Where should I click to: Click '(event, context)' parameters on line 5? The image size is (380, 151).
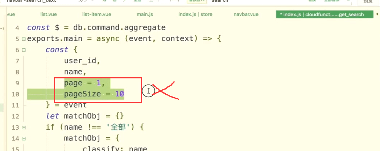click(161, 39)
